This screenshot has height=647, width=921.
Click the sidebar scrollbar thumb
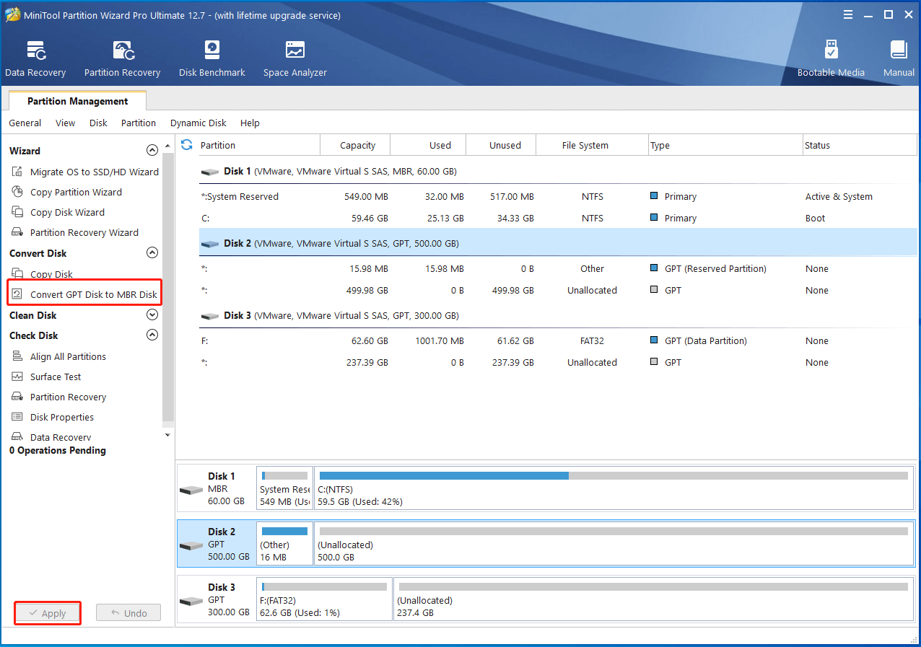point(168,286)
